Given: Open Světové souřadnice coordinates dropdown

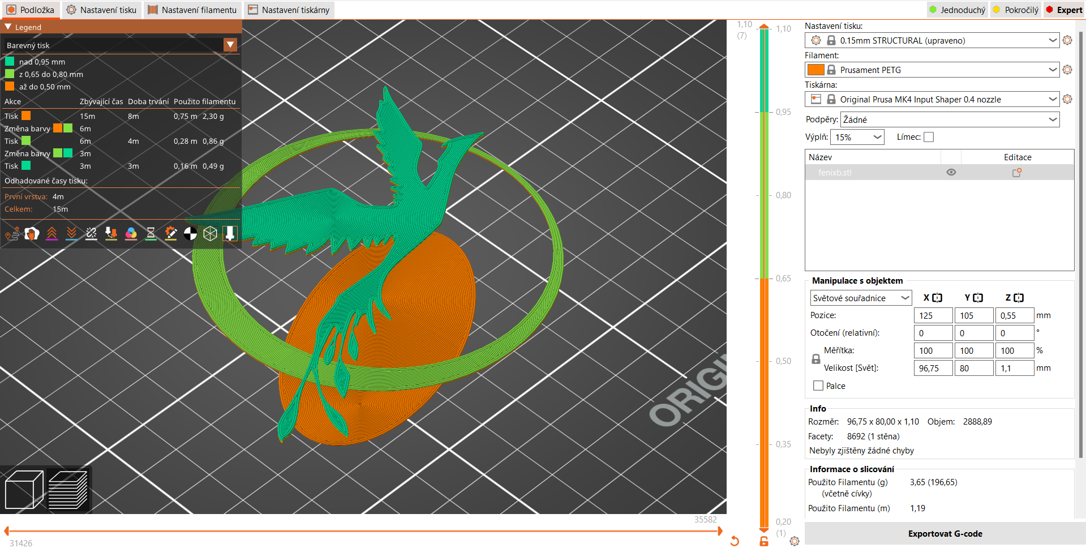Looking at the screenshot, I should click(861, 298).
